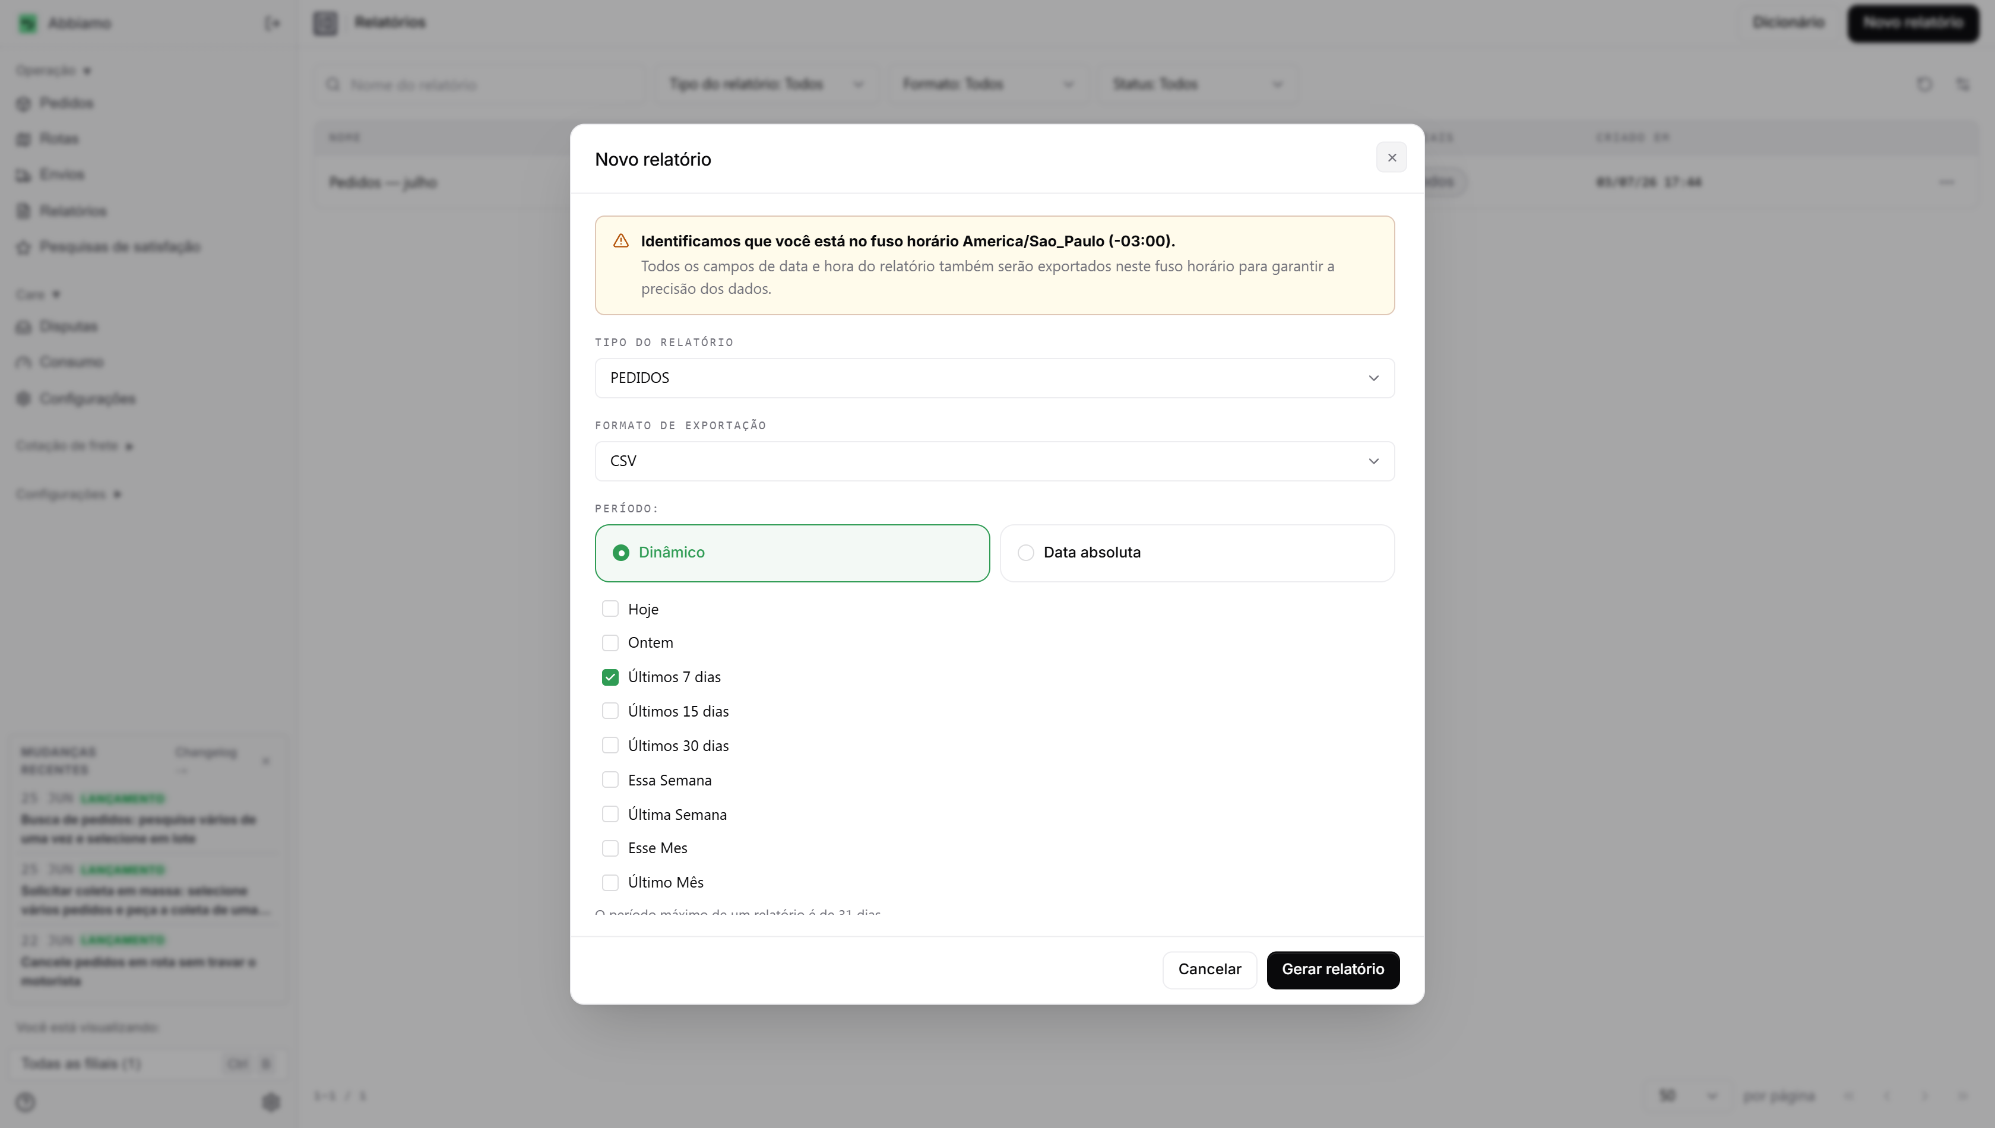
Task: Click the Pedidos — julho report name
Action: pos(383,183)
